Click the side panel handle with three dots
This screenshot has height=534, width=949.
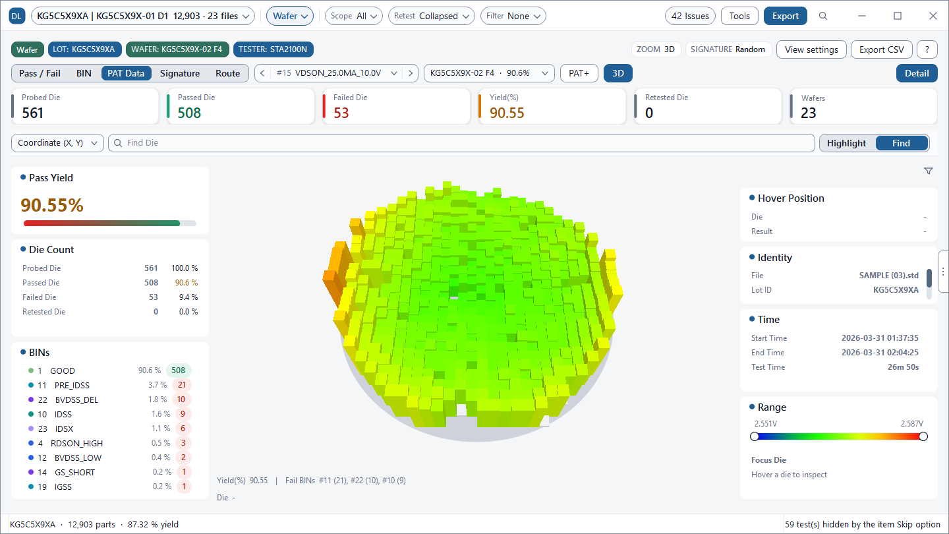pyautogui.click(x=943, y=272)
